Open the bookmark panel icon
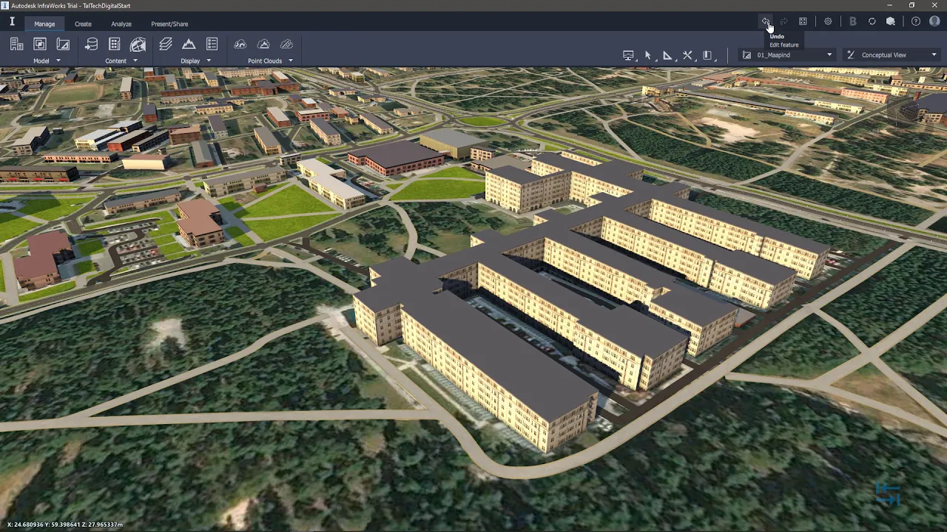 point(707,55)
